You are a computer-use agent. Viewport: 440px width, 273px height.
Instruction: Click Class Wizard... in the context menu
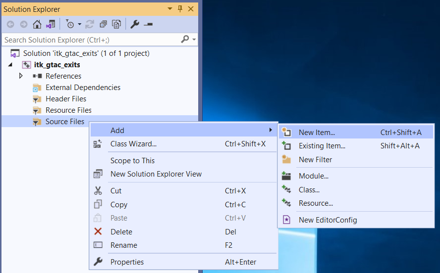(x=133, y=144)
